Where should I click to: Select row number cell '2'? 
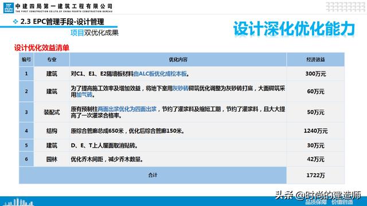[x=26, y=92]
